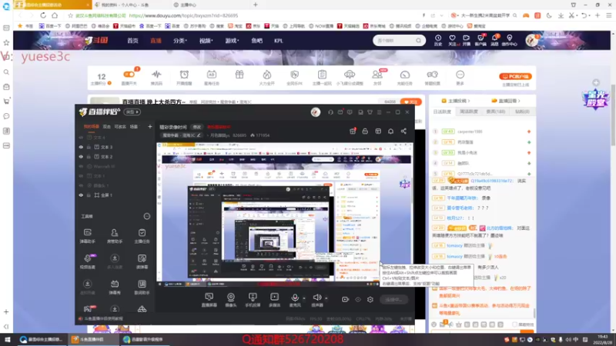Expand toolbox more options circle button

[146, 216]
